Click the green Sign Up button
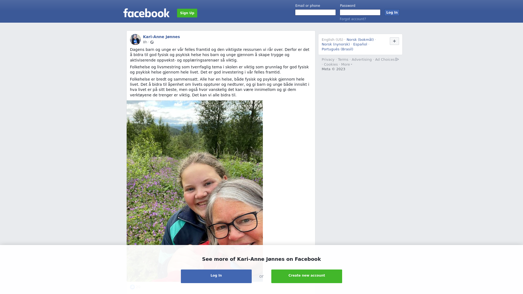The image size is (523, 294). 187,13
